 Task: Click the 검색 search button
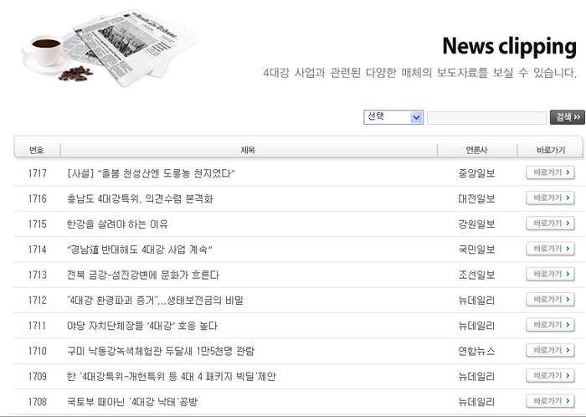(x=568, y=117)
